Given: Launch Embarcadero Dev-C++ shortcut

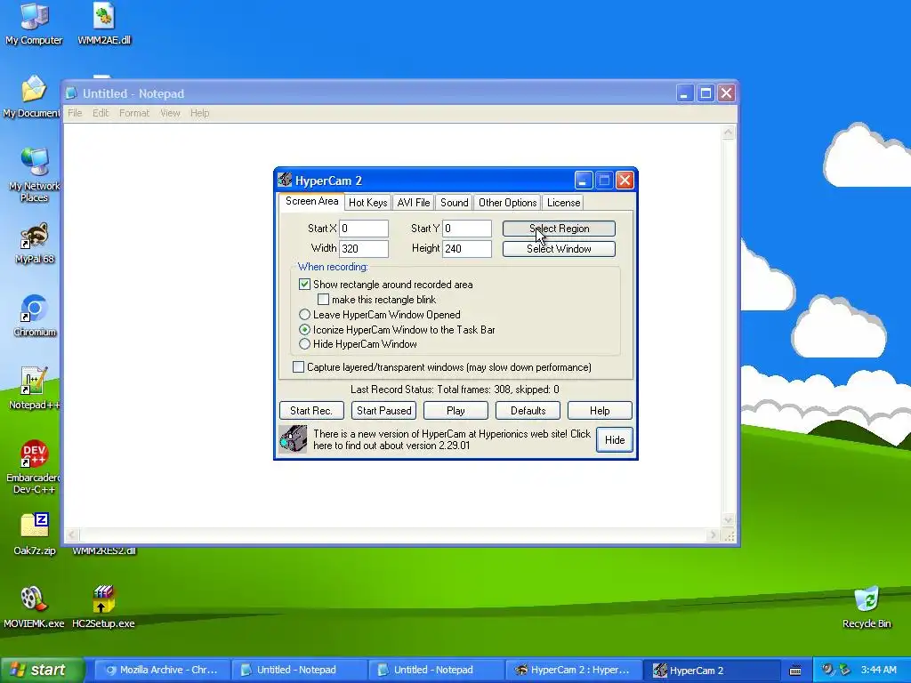Looking at the screenshot, I should tap(34, 467).
